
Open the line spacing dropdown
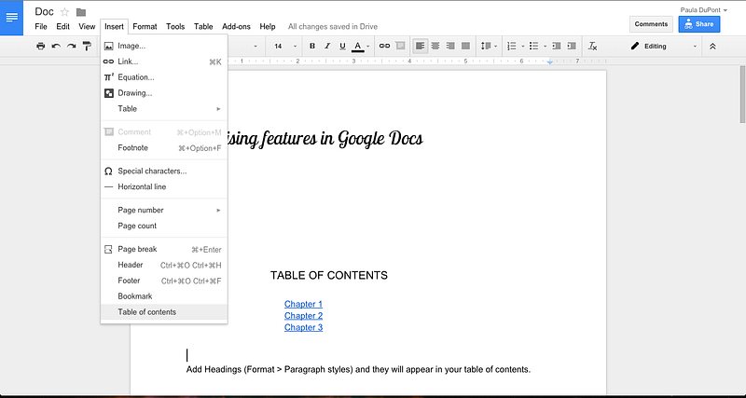click(x=489, y=46)
